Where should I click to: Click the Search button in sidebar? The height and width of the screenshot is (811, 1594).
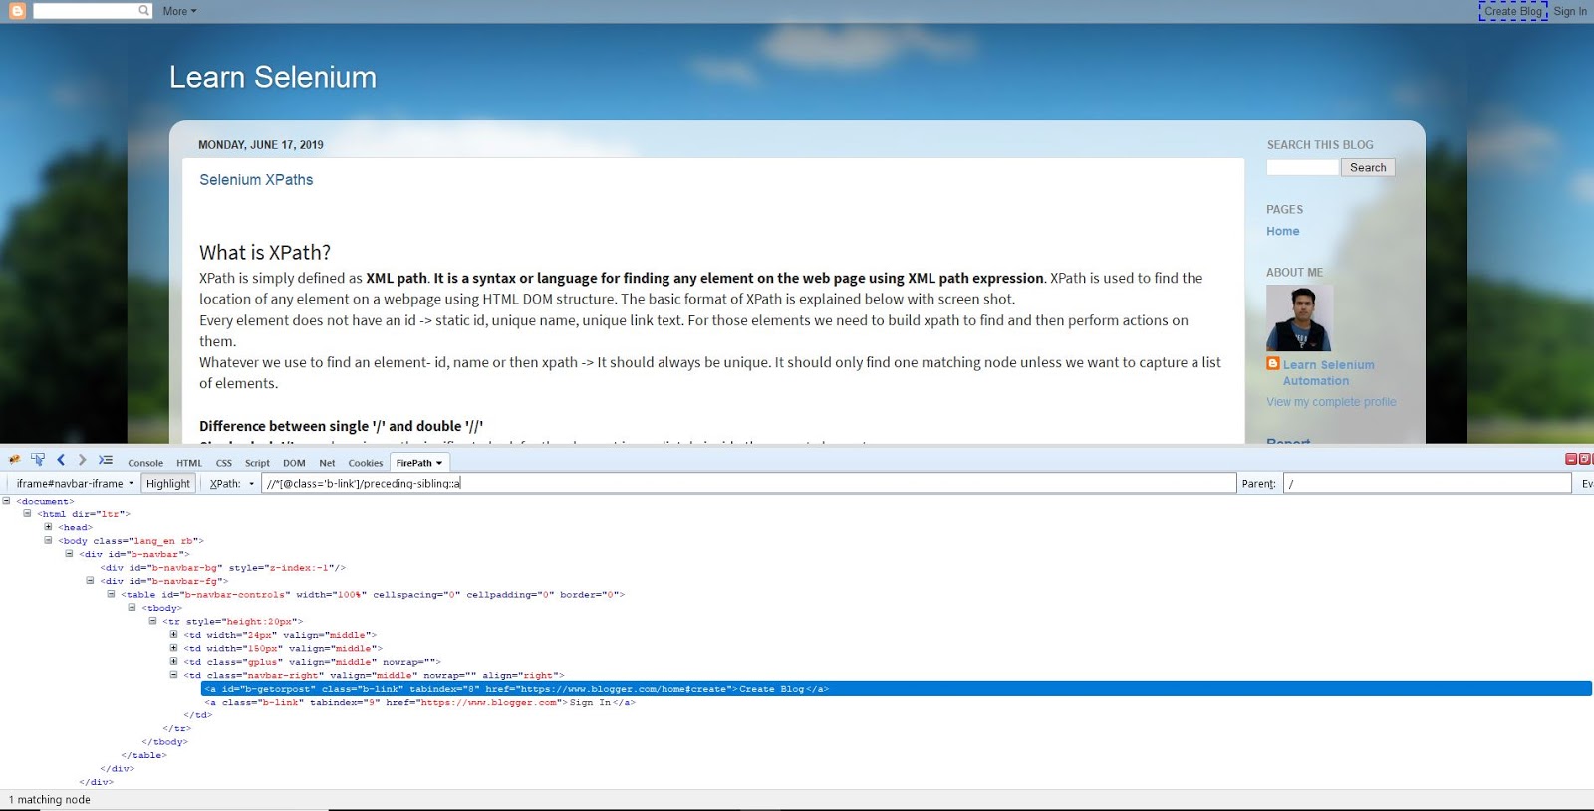coord(1368,168)
